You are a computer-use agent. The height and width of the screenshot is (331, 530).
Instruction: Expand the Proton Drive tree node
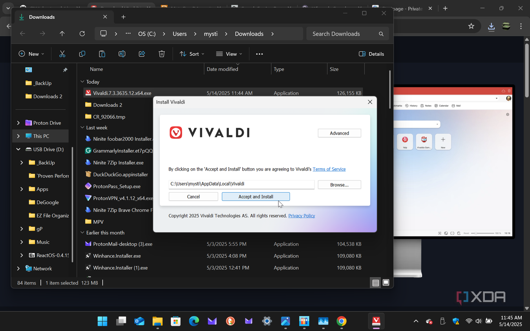click(18, 123)
